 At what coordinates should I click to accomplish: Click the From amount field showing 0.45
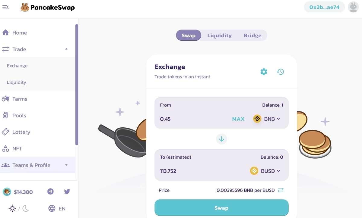193,119
